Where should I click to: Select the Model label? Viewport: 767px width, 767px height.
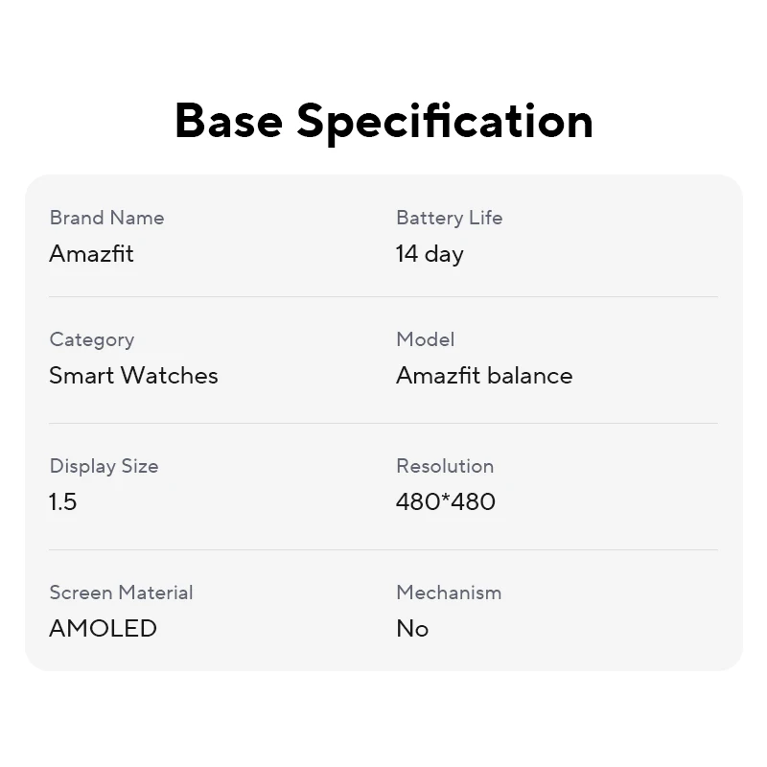coord(425,339)
